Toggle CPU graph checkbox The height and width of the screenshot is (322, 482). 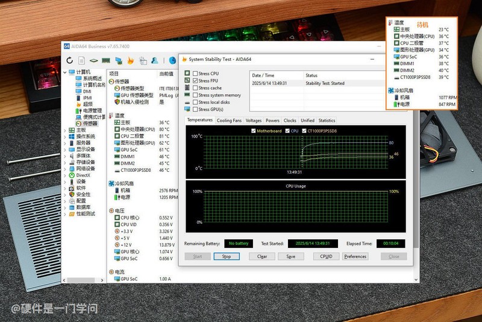pos(287,131)
